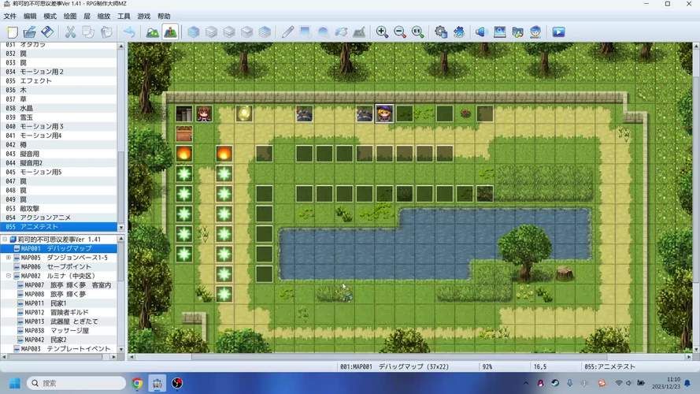Click the Zoom Out magnifier icon

[x=400, y=32]
